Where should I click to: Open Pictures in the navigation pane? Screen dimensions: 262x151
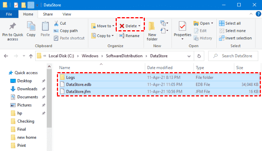(21, 105)
